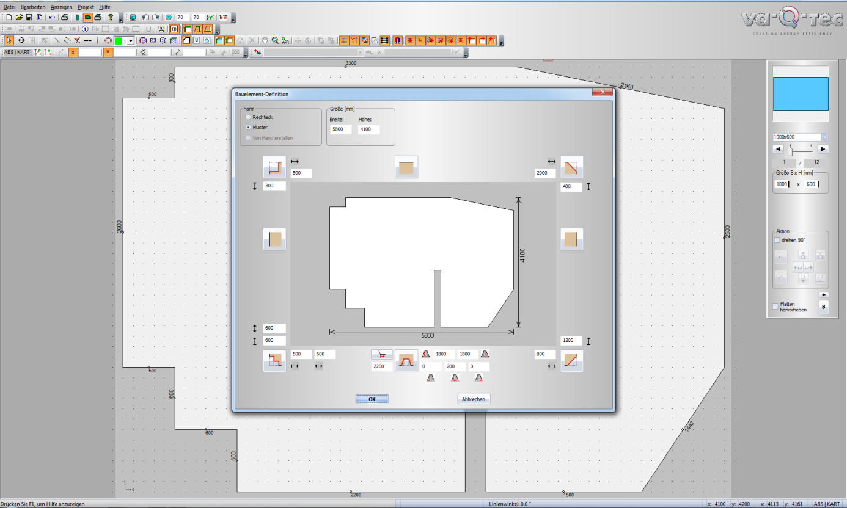
Task: Click the Abbrechen button
Action: tap(474, 399)
